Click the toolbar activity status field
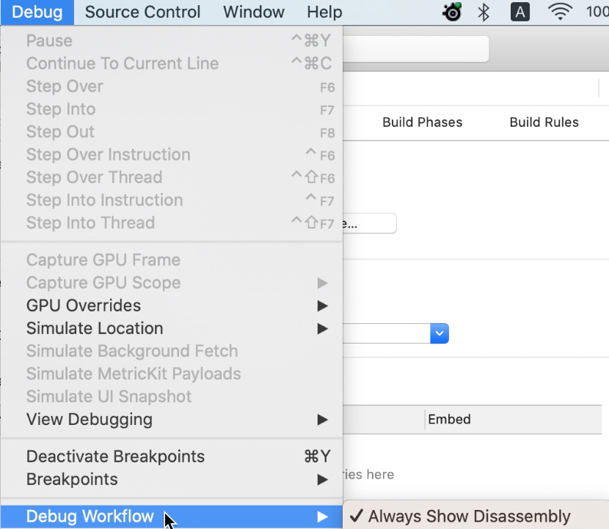This screenshot has width=609, height=529. (x=415, y=49)
